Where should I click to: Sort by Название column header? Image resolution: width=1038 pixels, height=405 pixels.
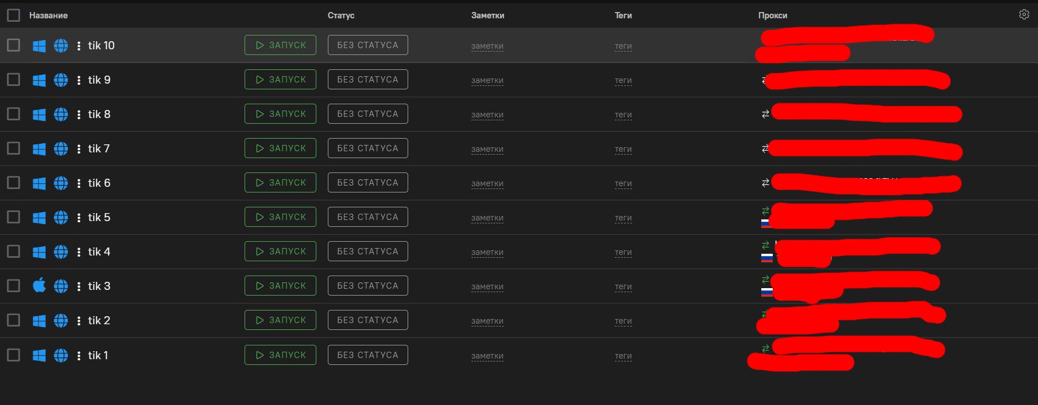click(x=48, y=15)
